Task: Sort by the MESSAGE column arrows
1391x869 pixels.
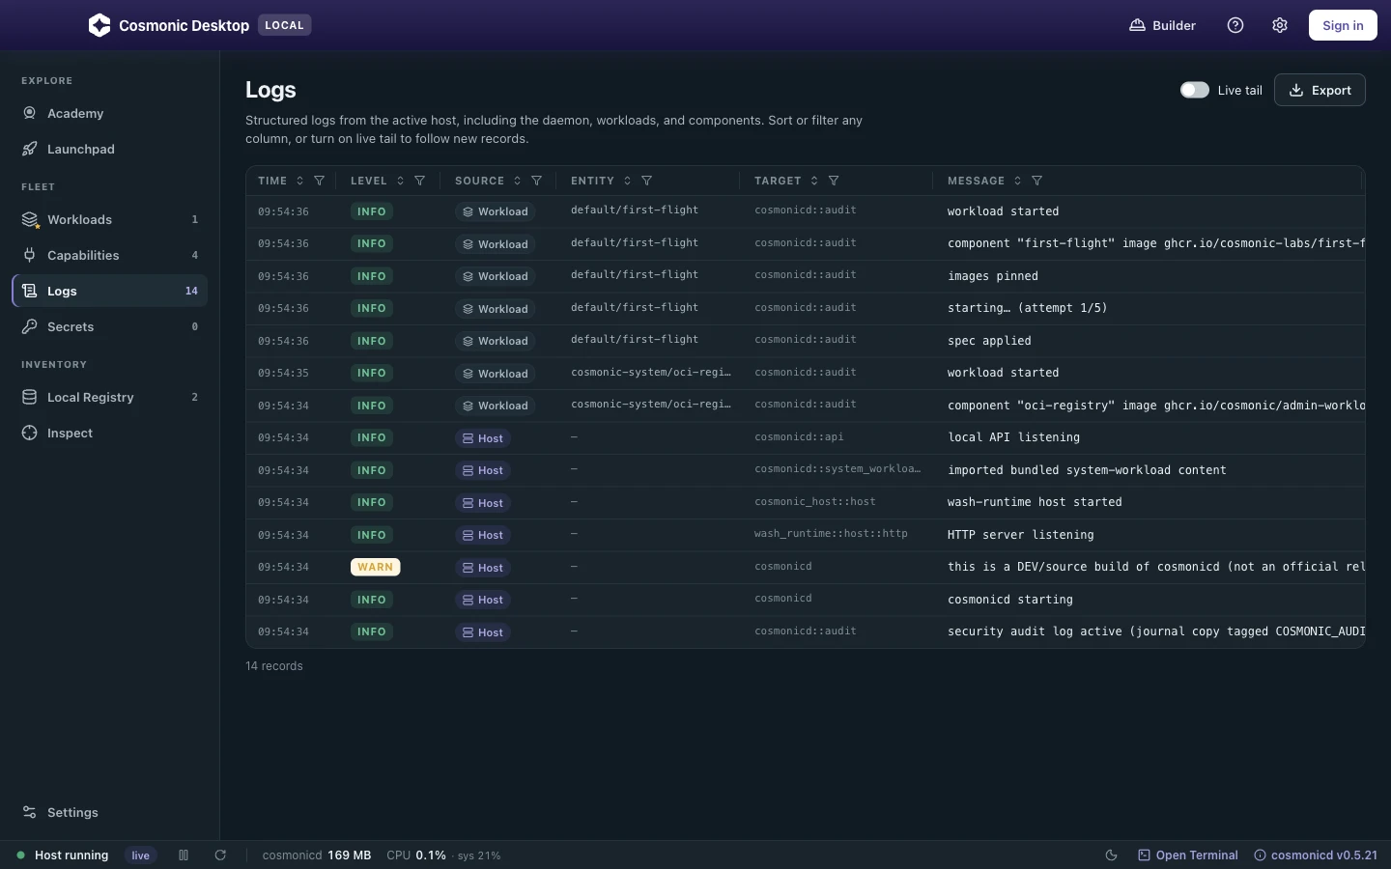Action: pos(1018,181)
